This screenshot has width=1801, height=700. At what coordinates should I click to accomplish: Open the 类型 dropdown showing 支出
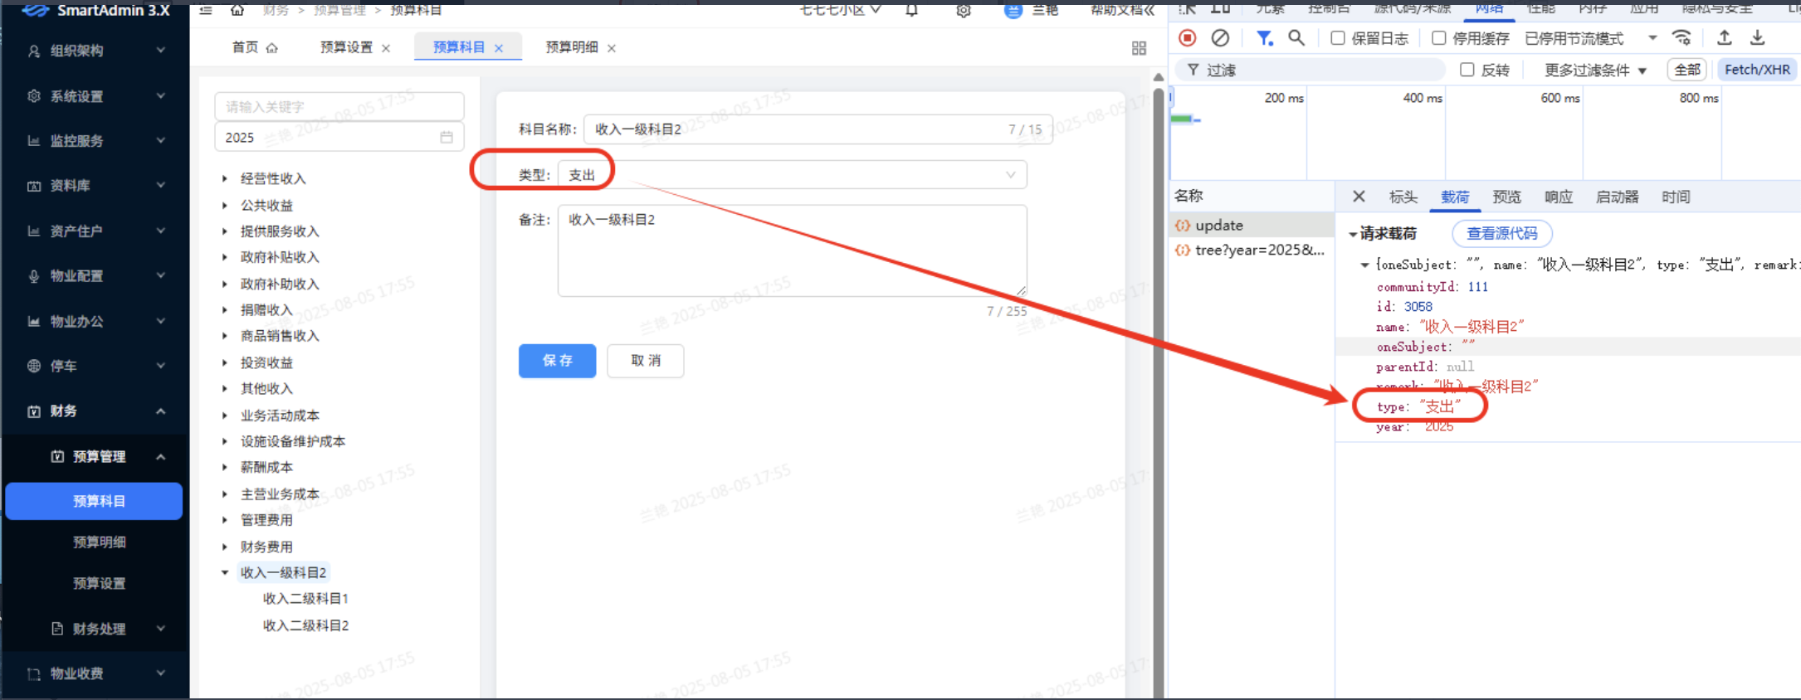792,175
